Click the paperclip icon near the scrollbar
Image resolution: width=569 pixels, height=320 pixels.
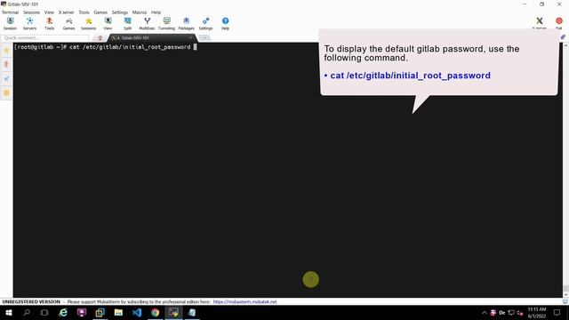click(563, 37)
